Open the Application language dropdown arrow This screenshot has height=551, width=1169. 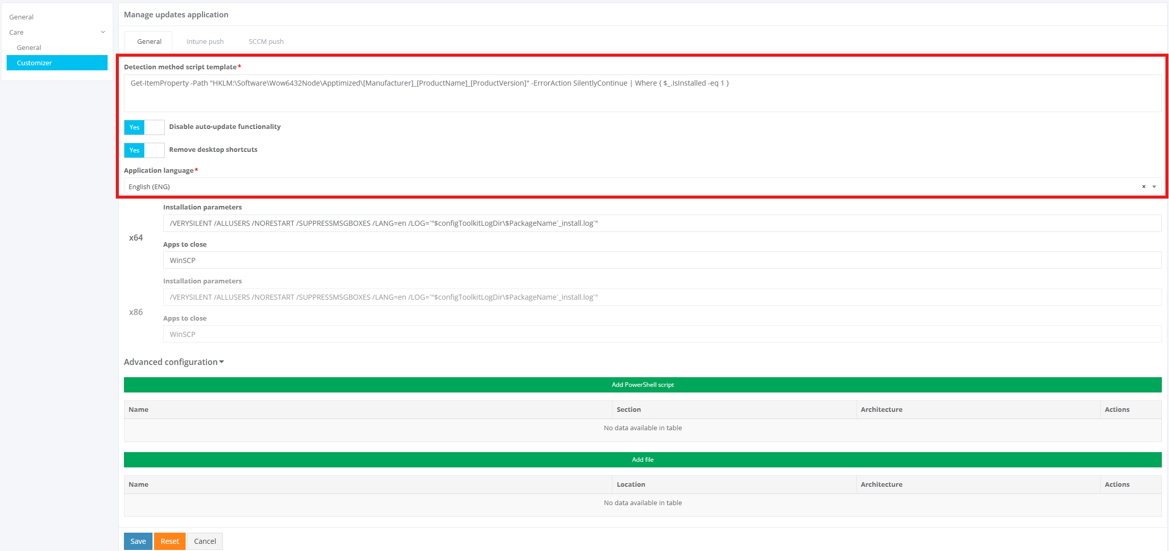(x=1154, y=187)
